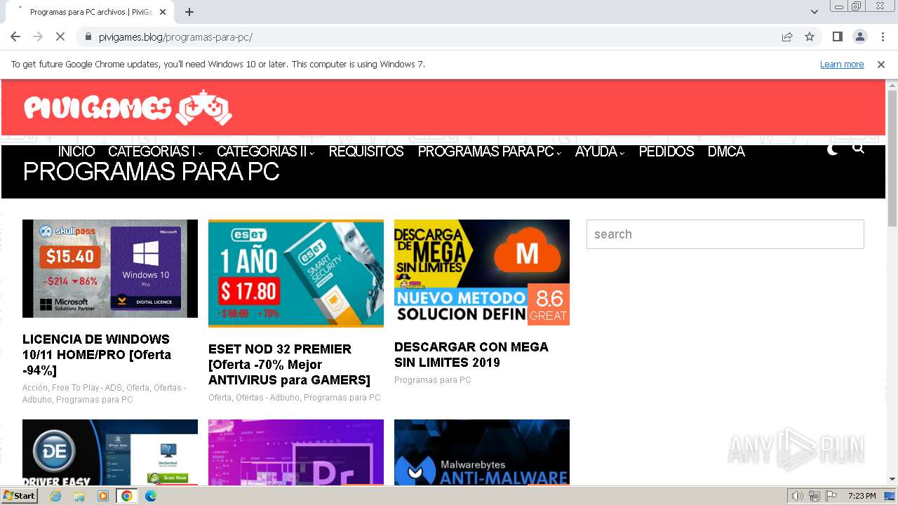The image size is (898, 505).
Task: Open Windows Media Player taskbar icon
Action: [x=103, y=496]
